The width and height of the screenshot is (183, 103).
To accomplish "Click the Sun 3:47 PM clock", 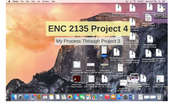I will tap(151, 1).
